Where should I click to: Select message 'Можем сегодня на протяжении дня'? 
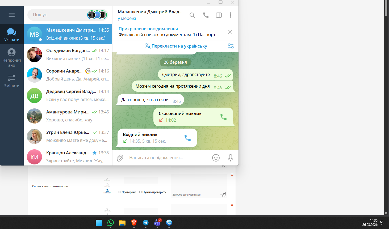[182, 86]
